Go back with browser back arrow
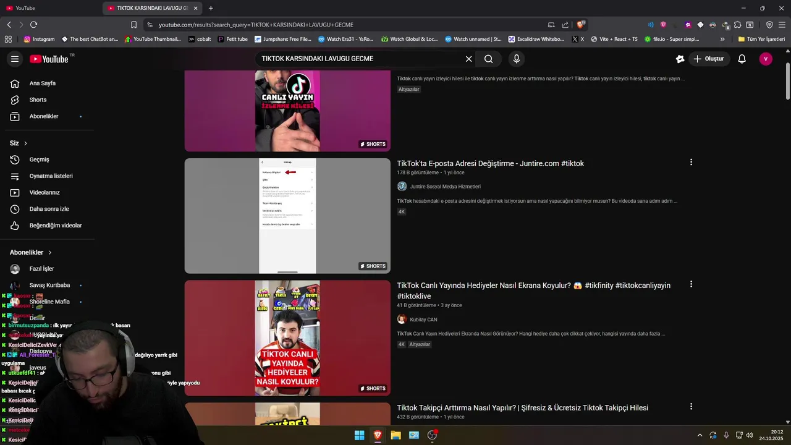 (9, 25)
